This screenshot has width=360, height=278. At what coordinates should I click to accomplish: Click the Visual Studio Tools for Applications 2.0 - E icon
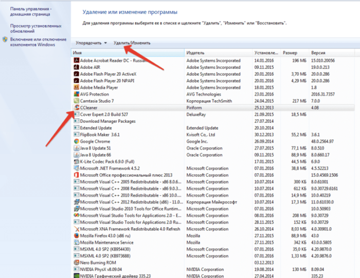tap(77, 215)
